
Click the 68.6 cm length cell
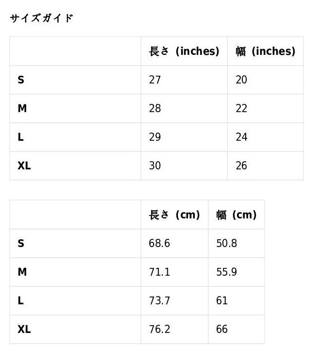click(x=159, y=244)
